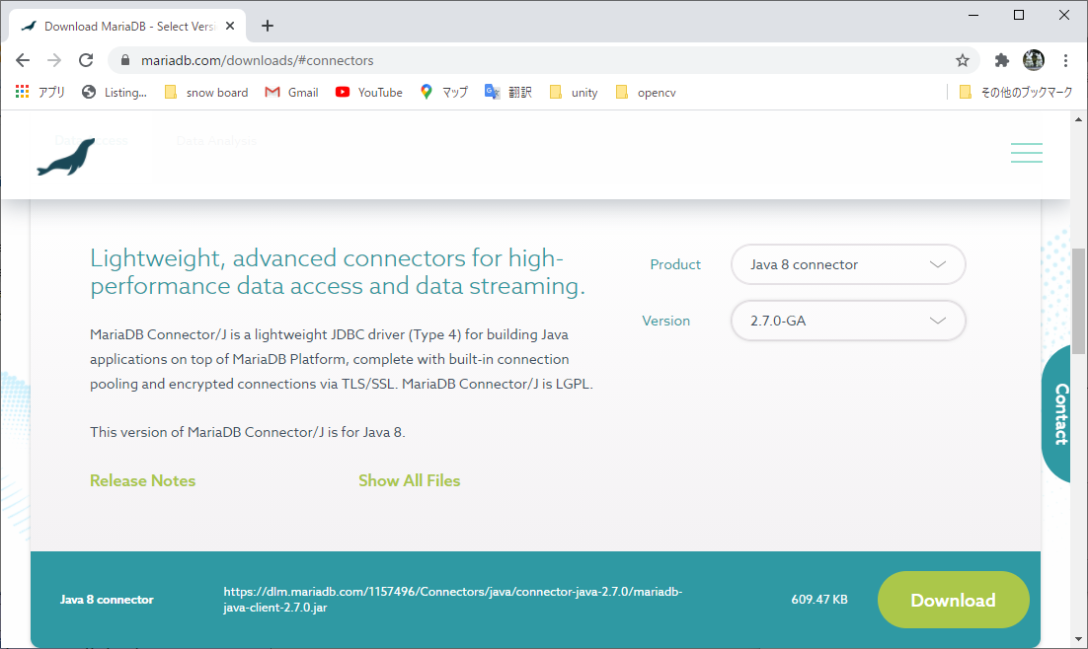Follow the Show All Files link
Viewport: 1088px width, 649px height.
click(409, 480)
